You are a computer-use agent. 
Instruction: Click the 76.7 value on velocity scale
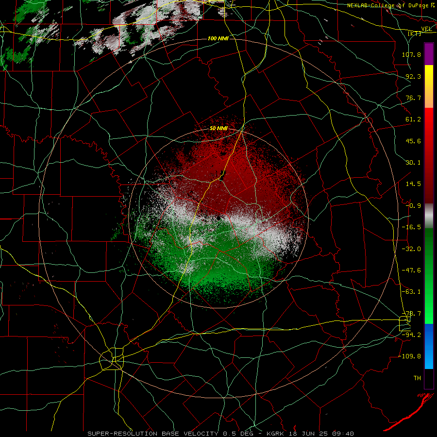pyautogui.click(x=413, y=98)
